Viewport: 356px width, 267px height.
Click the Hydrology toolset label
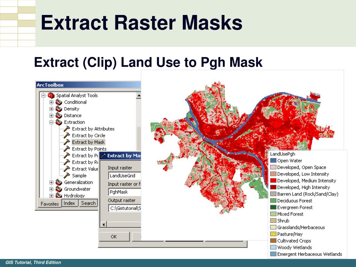click(74, 195)
